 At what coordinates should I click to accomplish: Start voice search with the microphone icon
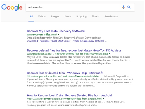(123, 7)
